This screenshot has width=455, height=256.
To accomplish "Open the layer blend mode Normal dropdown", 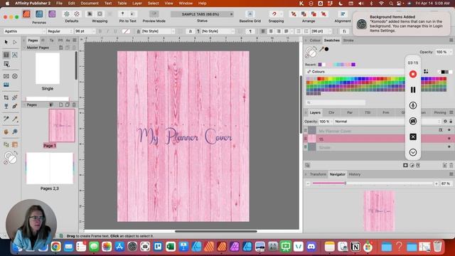I will coord(387,122).
